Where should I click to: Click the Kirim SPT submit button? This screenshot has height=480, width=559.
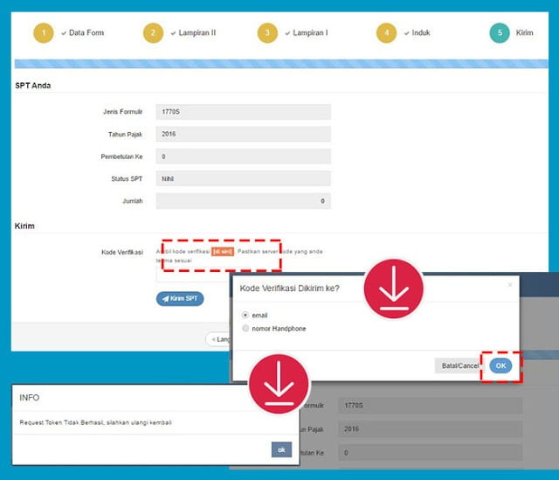pyautogui.click(x=180, y=299)
